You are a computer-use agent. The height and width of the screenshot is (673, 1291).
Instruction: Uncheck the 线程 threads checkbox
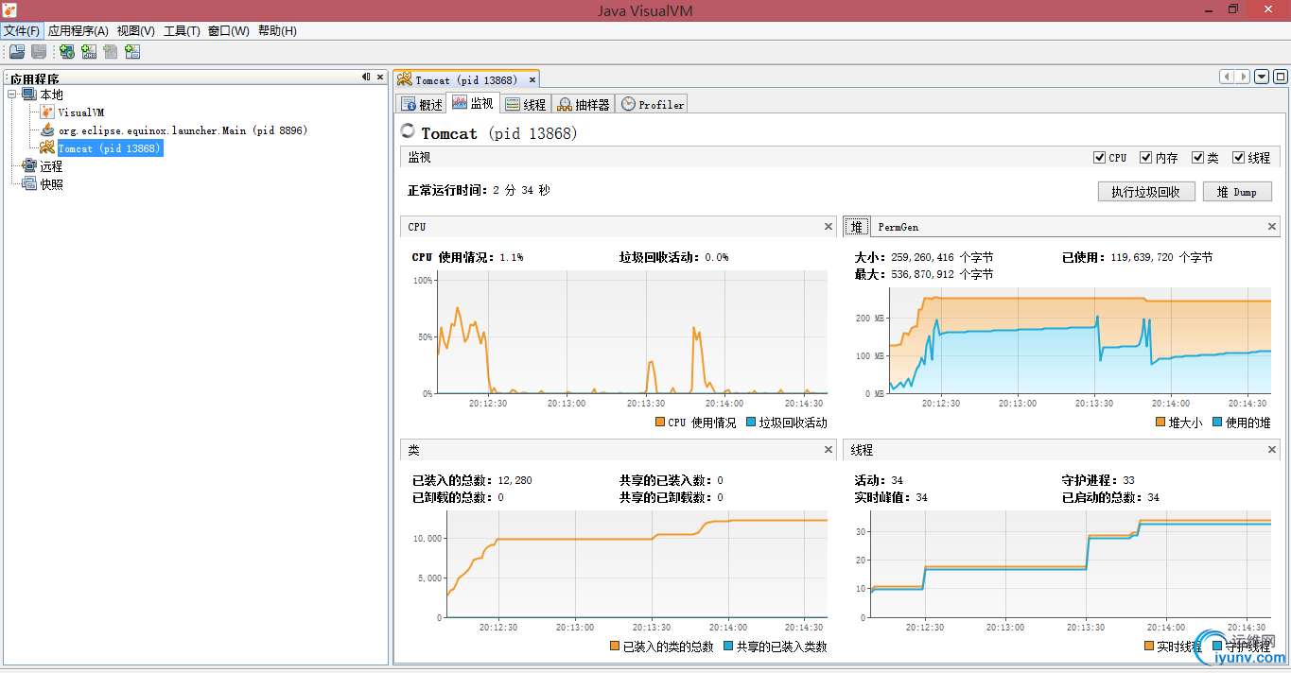click(x=1239, y=158)
